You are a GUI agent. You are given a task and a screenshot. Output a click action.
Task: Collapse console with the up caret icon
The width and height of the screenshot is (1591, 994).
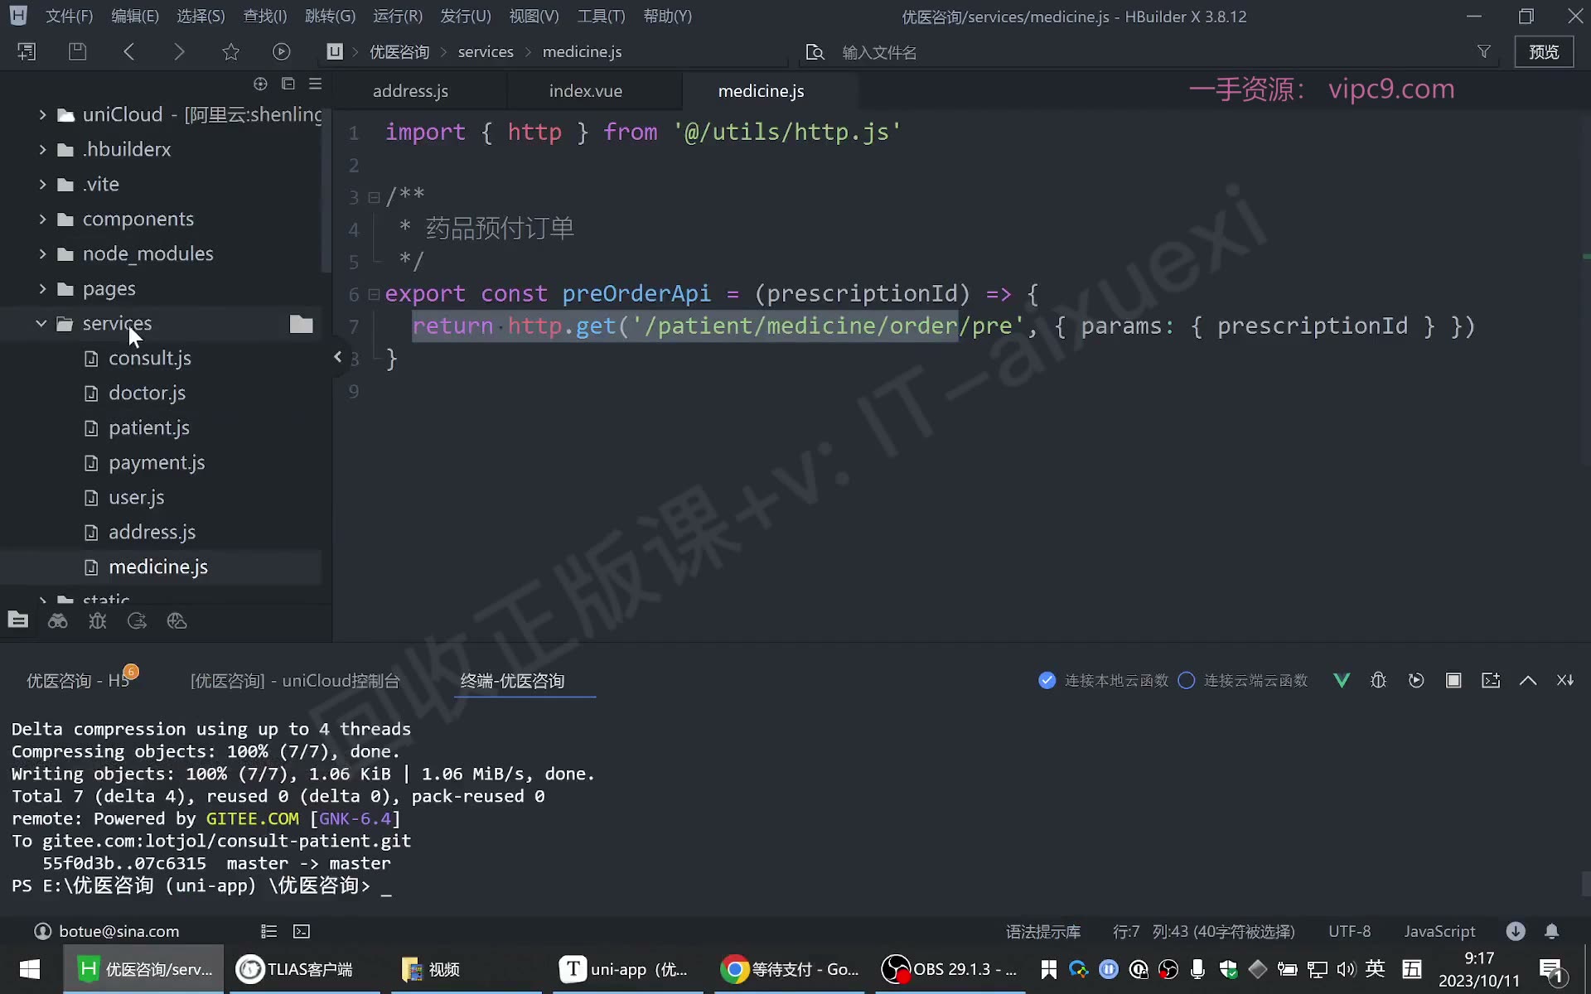pos(1528,680)
